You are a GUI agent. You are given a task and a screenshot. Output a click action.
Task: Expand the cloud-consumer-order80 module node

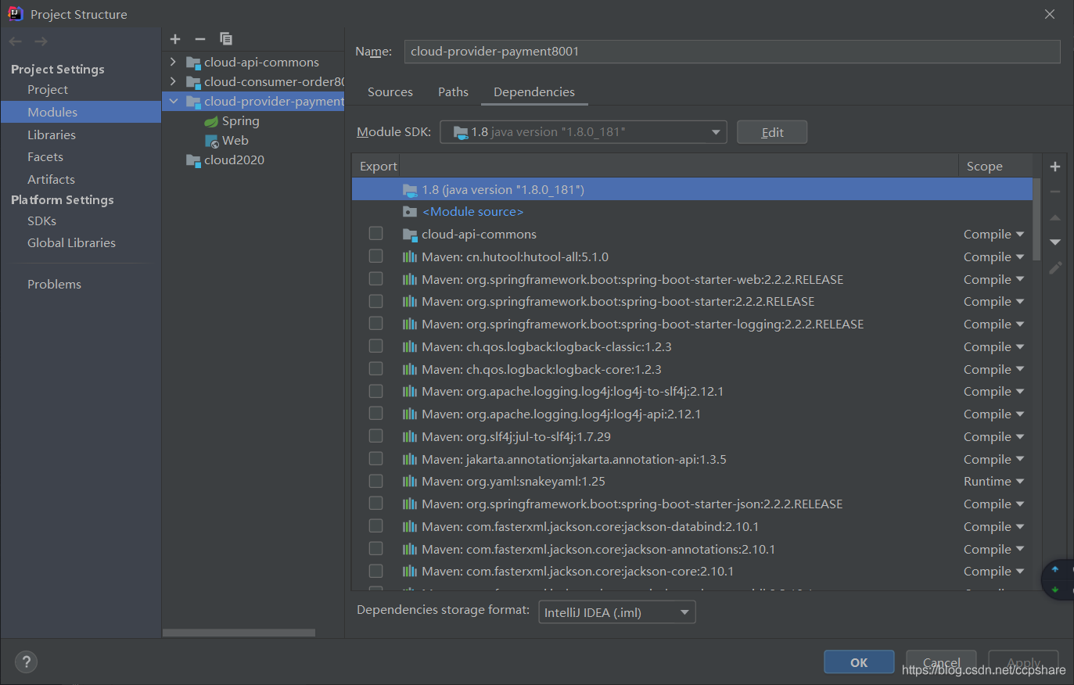(174, 81)
